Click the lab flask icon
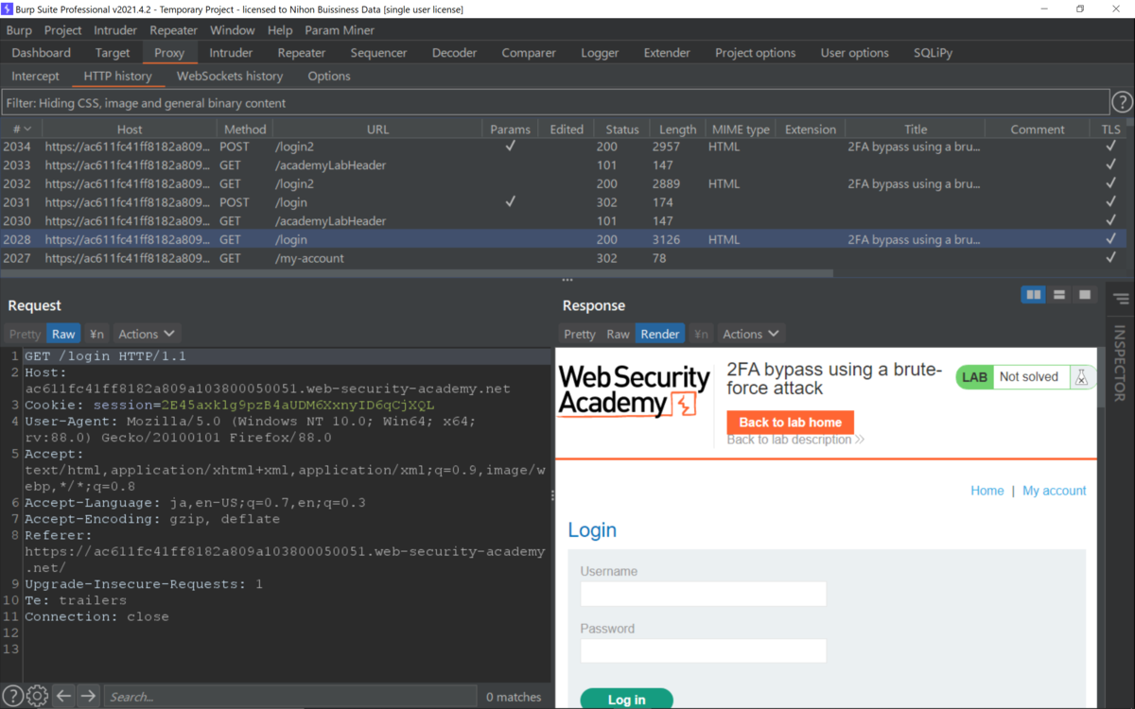Viewport: 1135px width, 709px height. click(x=1081, y=377)
